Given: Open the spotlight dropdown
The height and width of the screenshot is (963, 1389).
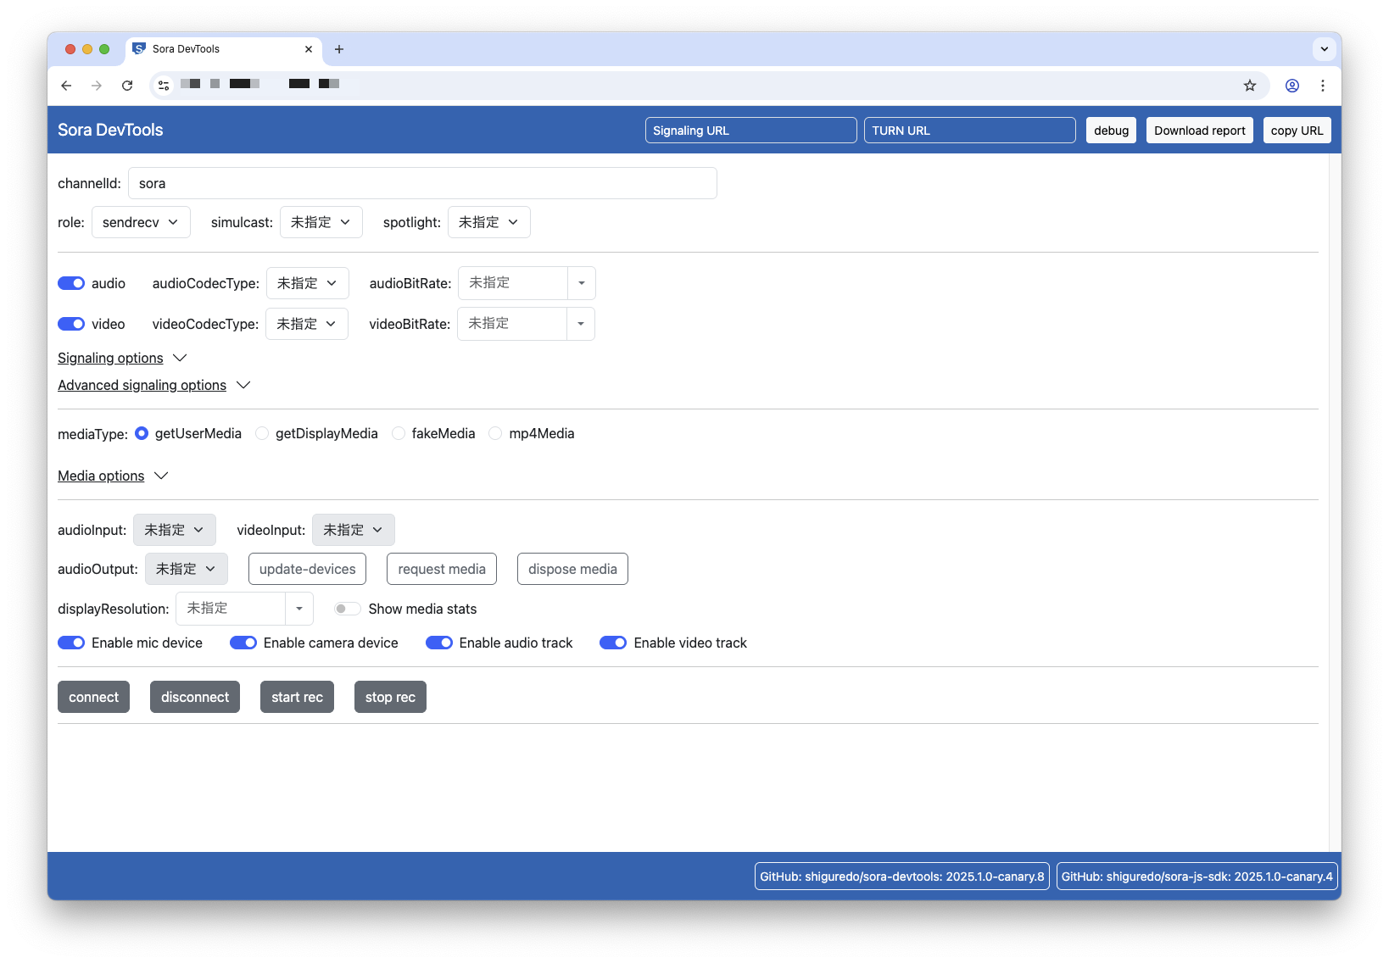Looking at the screenshot, I should click(x=489, y=222).
